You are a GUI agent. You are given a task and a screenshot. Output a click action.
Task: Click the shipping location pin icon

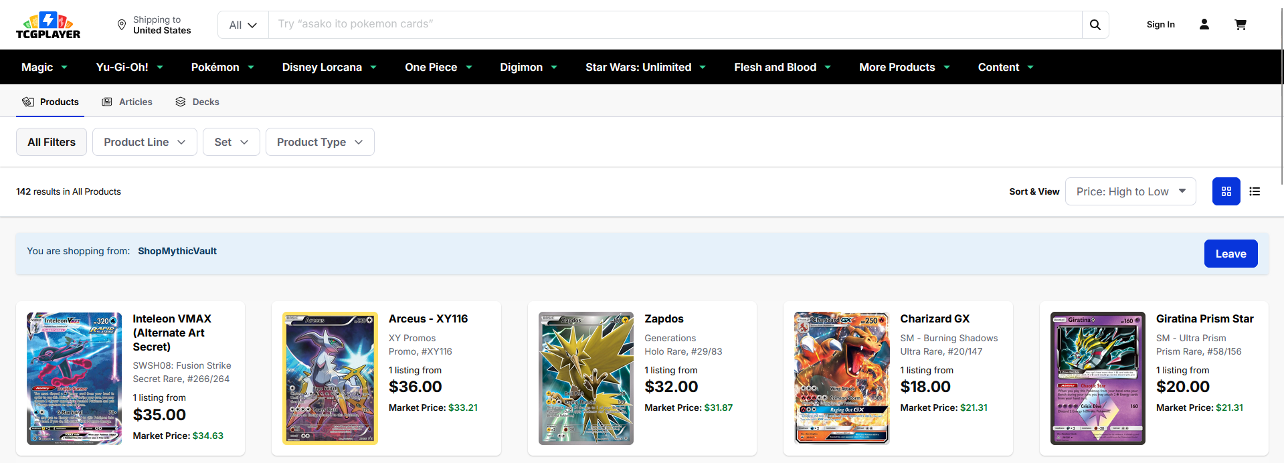click(122, 25)
